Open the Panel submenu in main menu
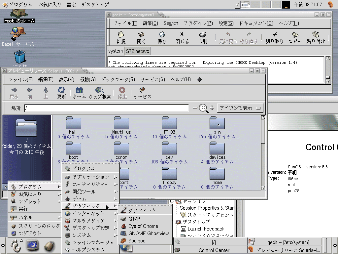Image resolution: width=338 pixels, height=254 pixels. [x=35, y=217]
